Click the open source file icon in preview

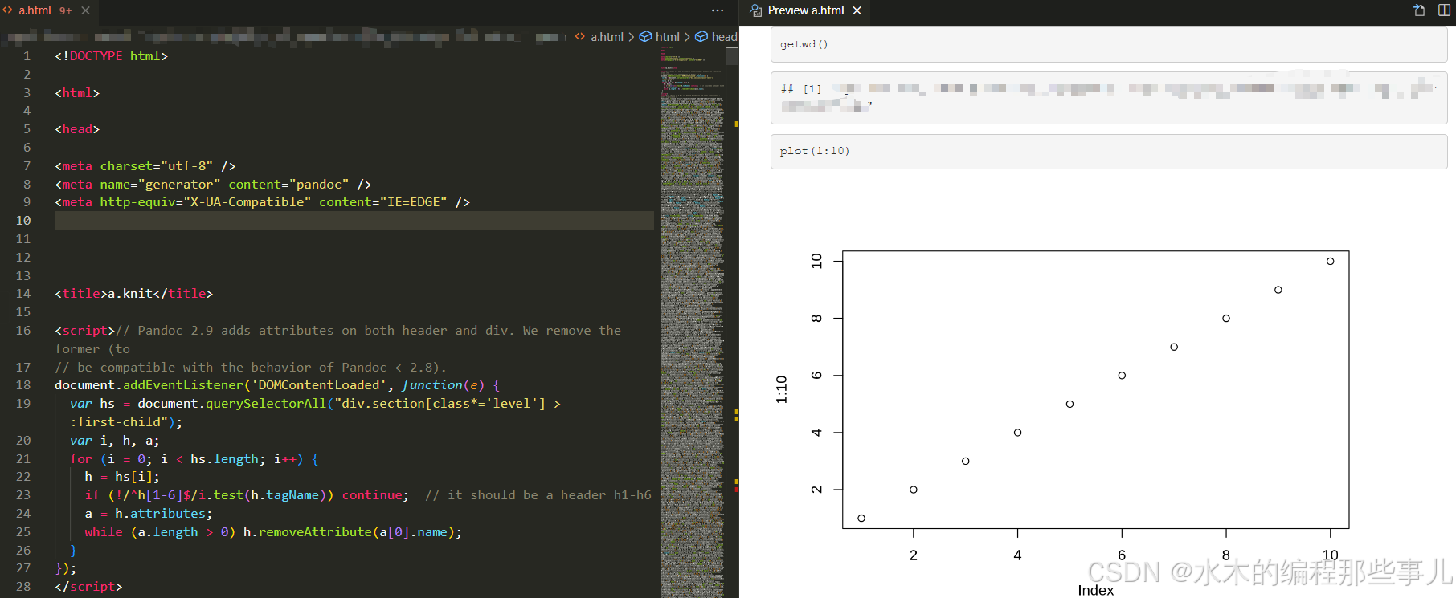(1419, 10)
